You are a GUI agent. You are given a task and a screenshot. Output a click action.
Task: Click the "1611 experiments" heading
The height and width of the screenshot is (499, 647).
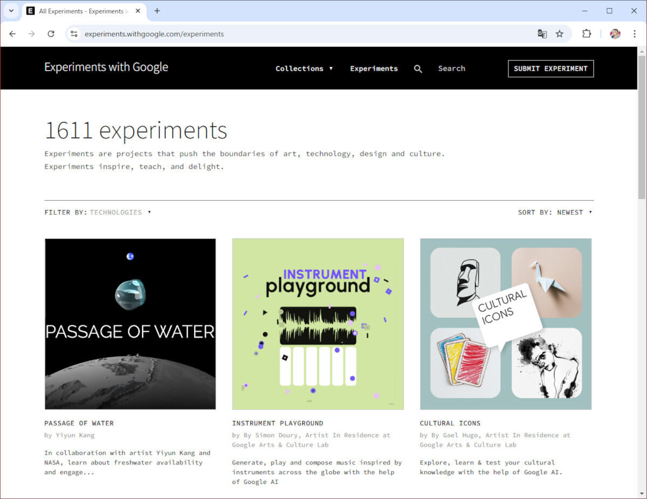[136, 131]
